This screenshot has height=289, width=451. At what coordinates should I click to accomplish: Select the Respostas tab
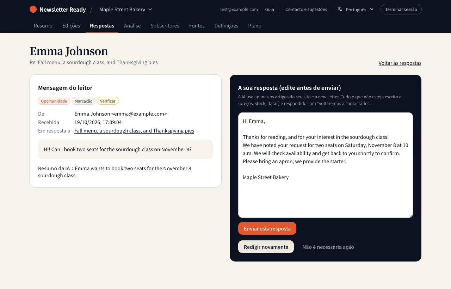(102, 25)
